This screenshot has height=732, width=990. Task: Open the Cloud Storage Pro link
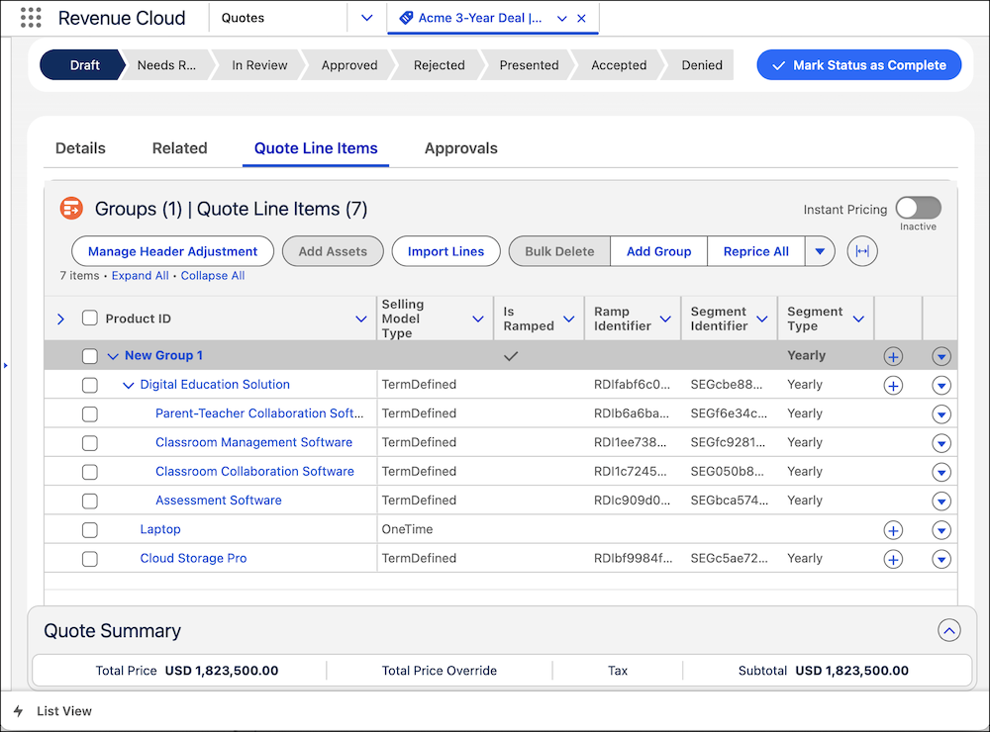pyautogui.click(x=193, y=559)
